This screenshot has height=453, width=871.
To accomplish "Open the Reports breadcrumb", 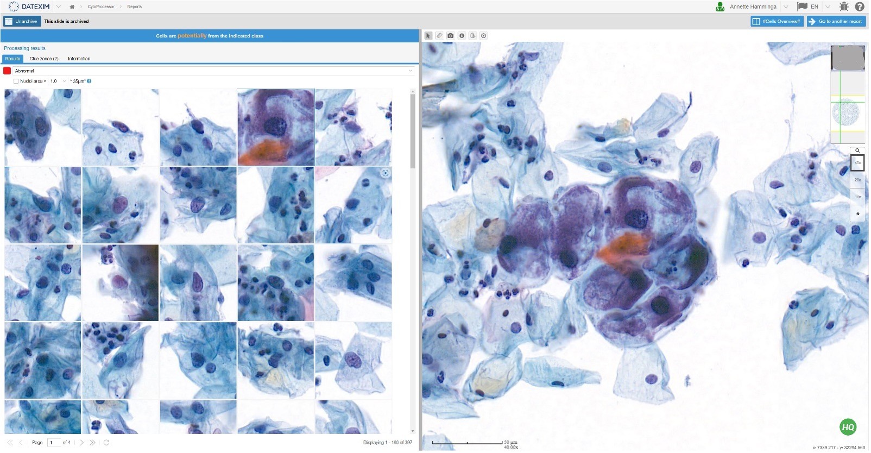I will pos(135,7).
